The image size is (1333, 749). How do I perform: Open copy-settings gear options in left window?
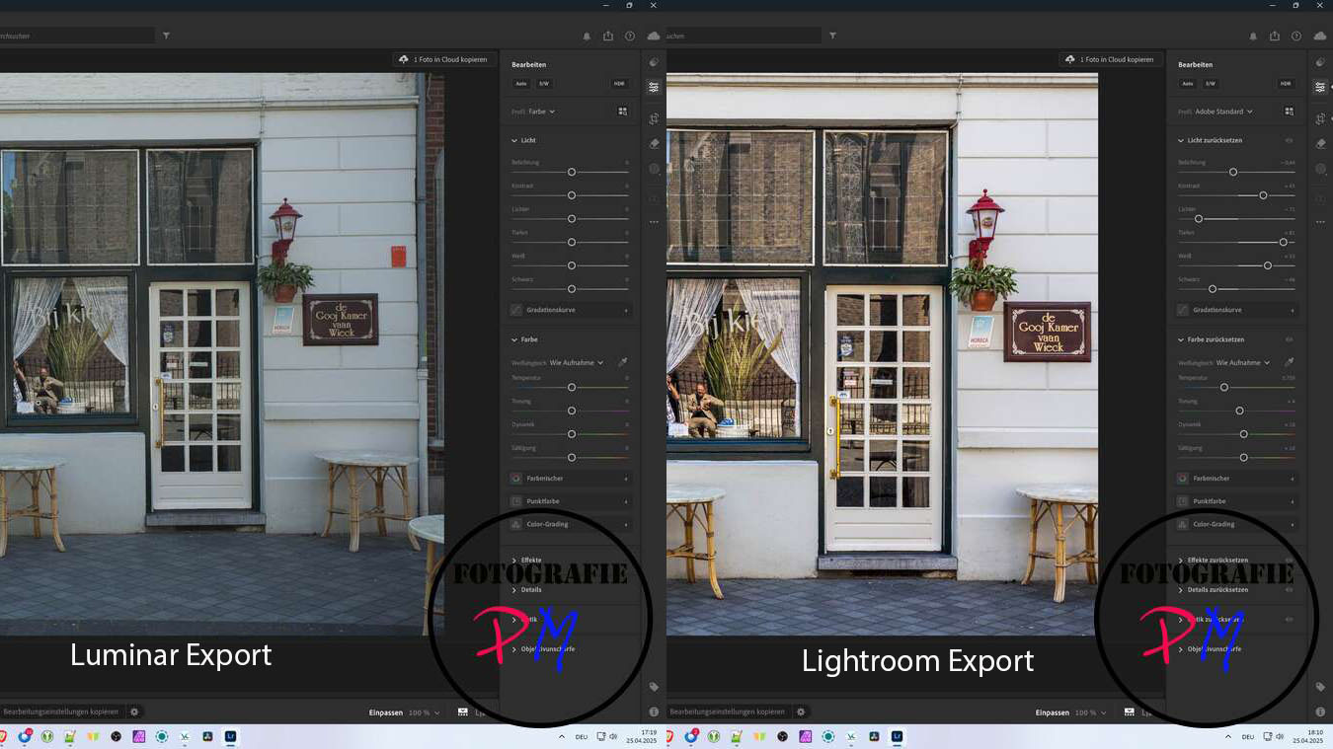click(135, 712)
